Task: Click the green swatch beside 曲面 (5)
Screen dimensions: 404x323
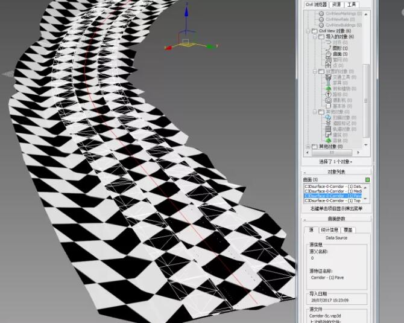Action: [x=368, y=179]
